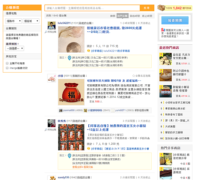Open rank 3 甜蜜蜜小番茄 thumbnail
The width and height of the screenshot is (204, 180).
166,91
